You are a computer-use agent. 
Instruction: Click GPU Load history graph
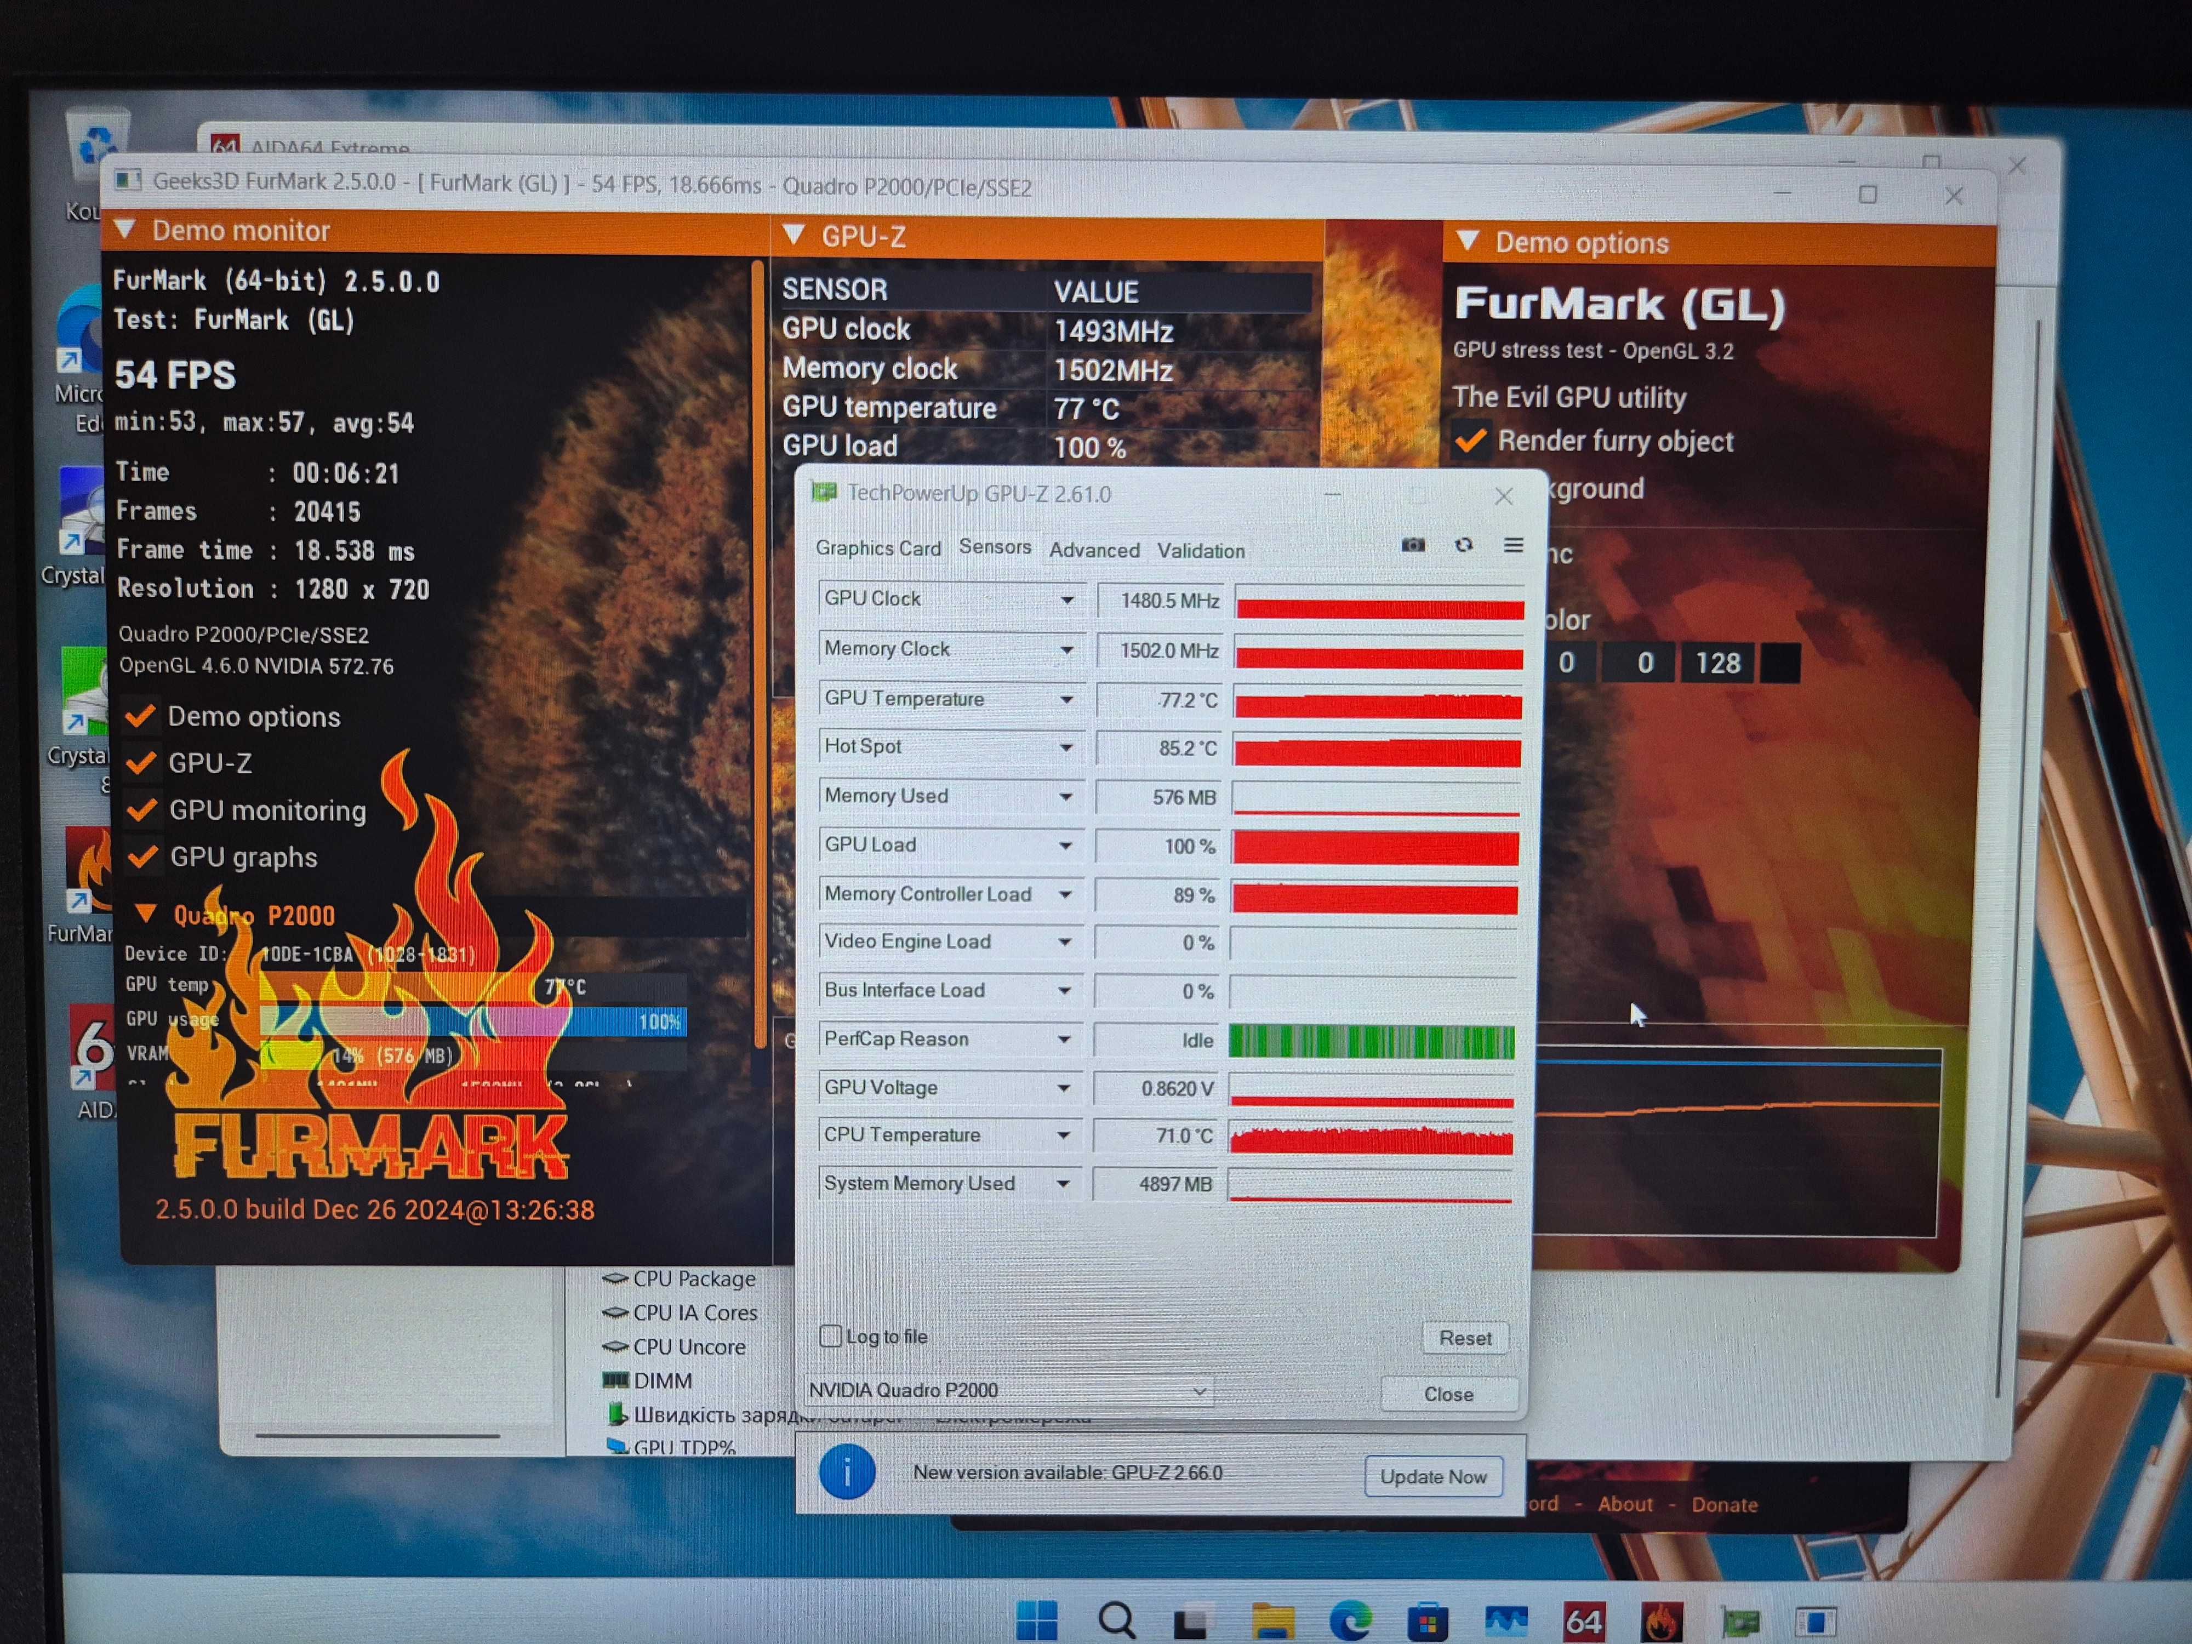[x=1375, y=847]
